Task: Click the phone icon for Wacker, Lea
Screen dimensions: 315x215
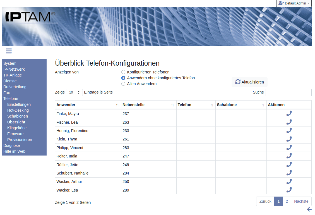Action: coord(289,190)
